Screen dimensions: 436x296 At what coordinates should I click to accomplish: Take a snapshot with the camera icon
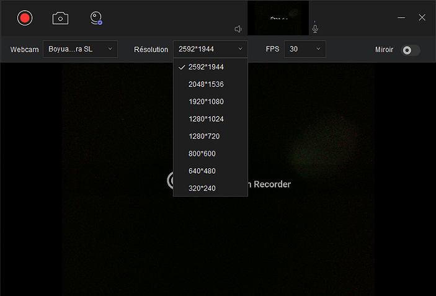60,18
